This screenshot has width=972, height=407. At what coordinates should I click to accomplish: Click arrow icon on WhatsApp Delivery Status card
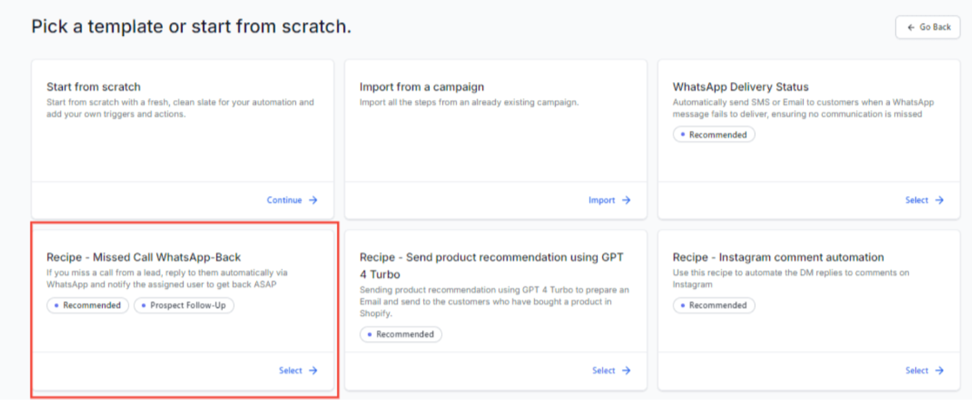coord(940,200)
